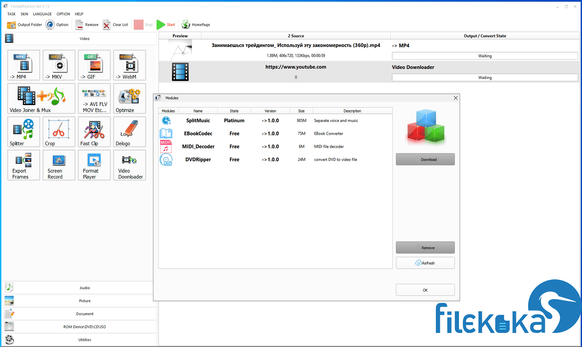Click Download in the Modules dialog
582x347 pixels.
(x=425, y=159)
